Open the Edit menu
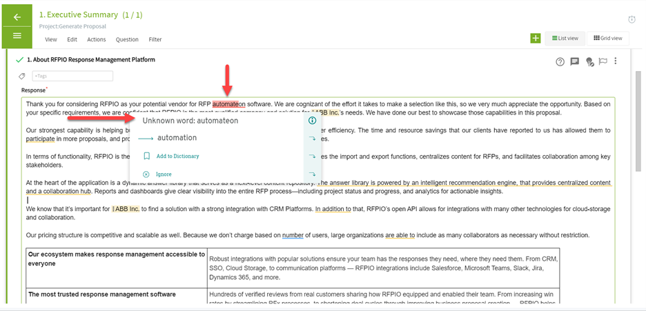 coord(72,39)
